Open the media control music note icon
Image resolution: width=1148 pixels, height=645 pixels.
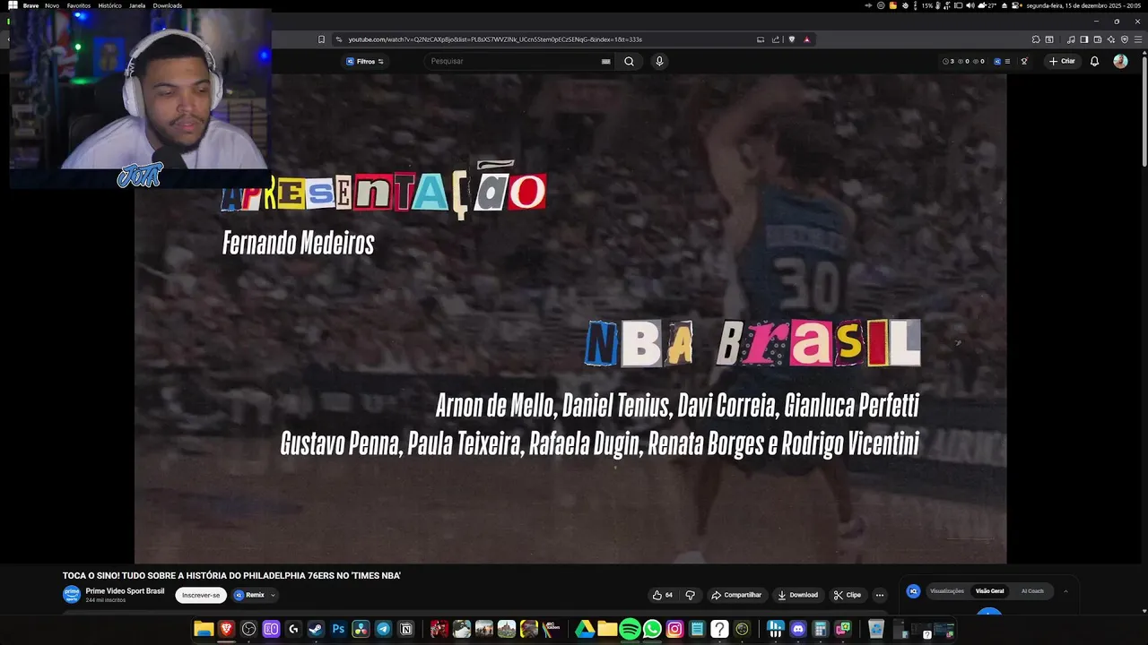click(x=1071, y=39)
